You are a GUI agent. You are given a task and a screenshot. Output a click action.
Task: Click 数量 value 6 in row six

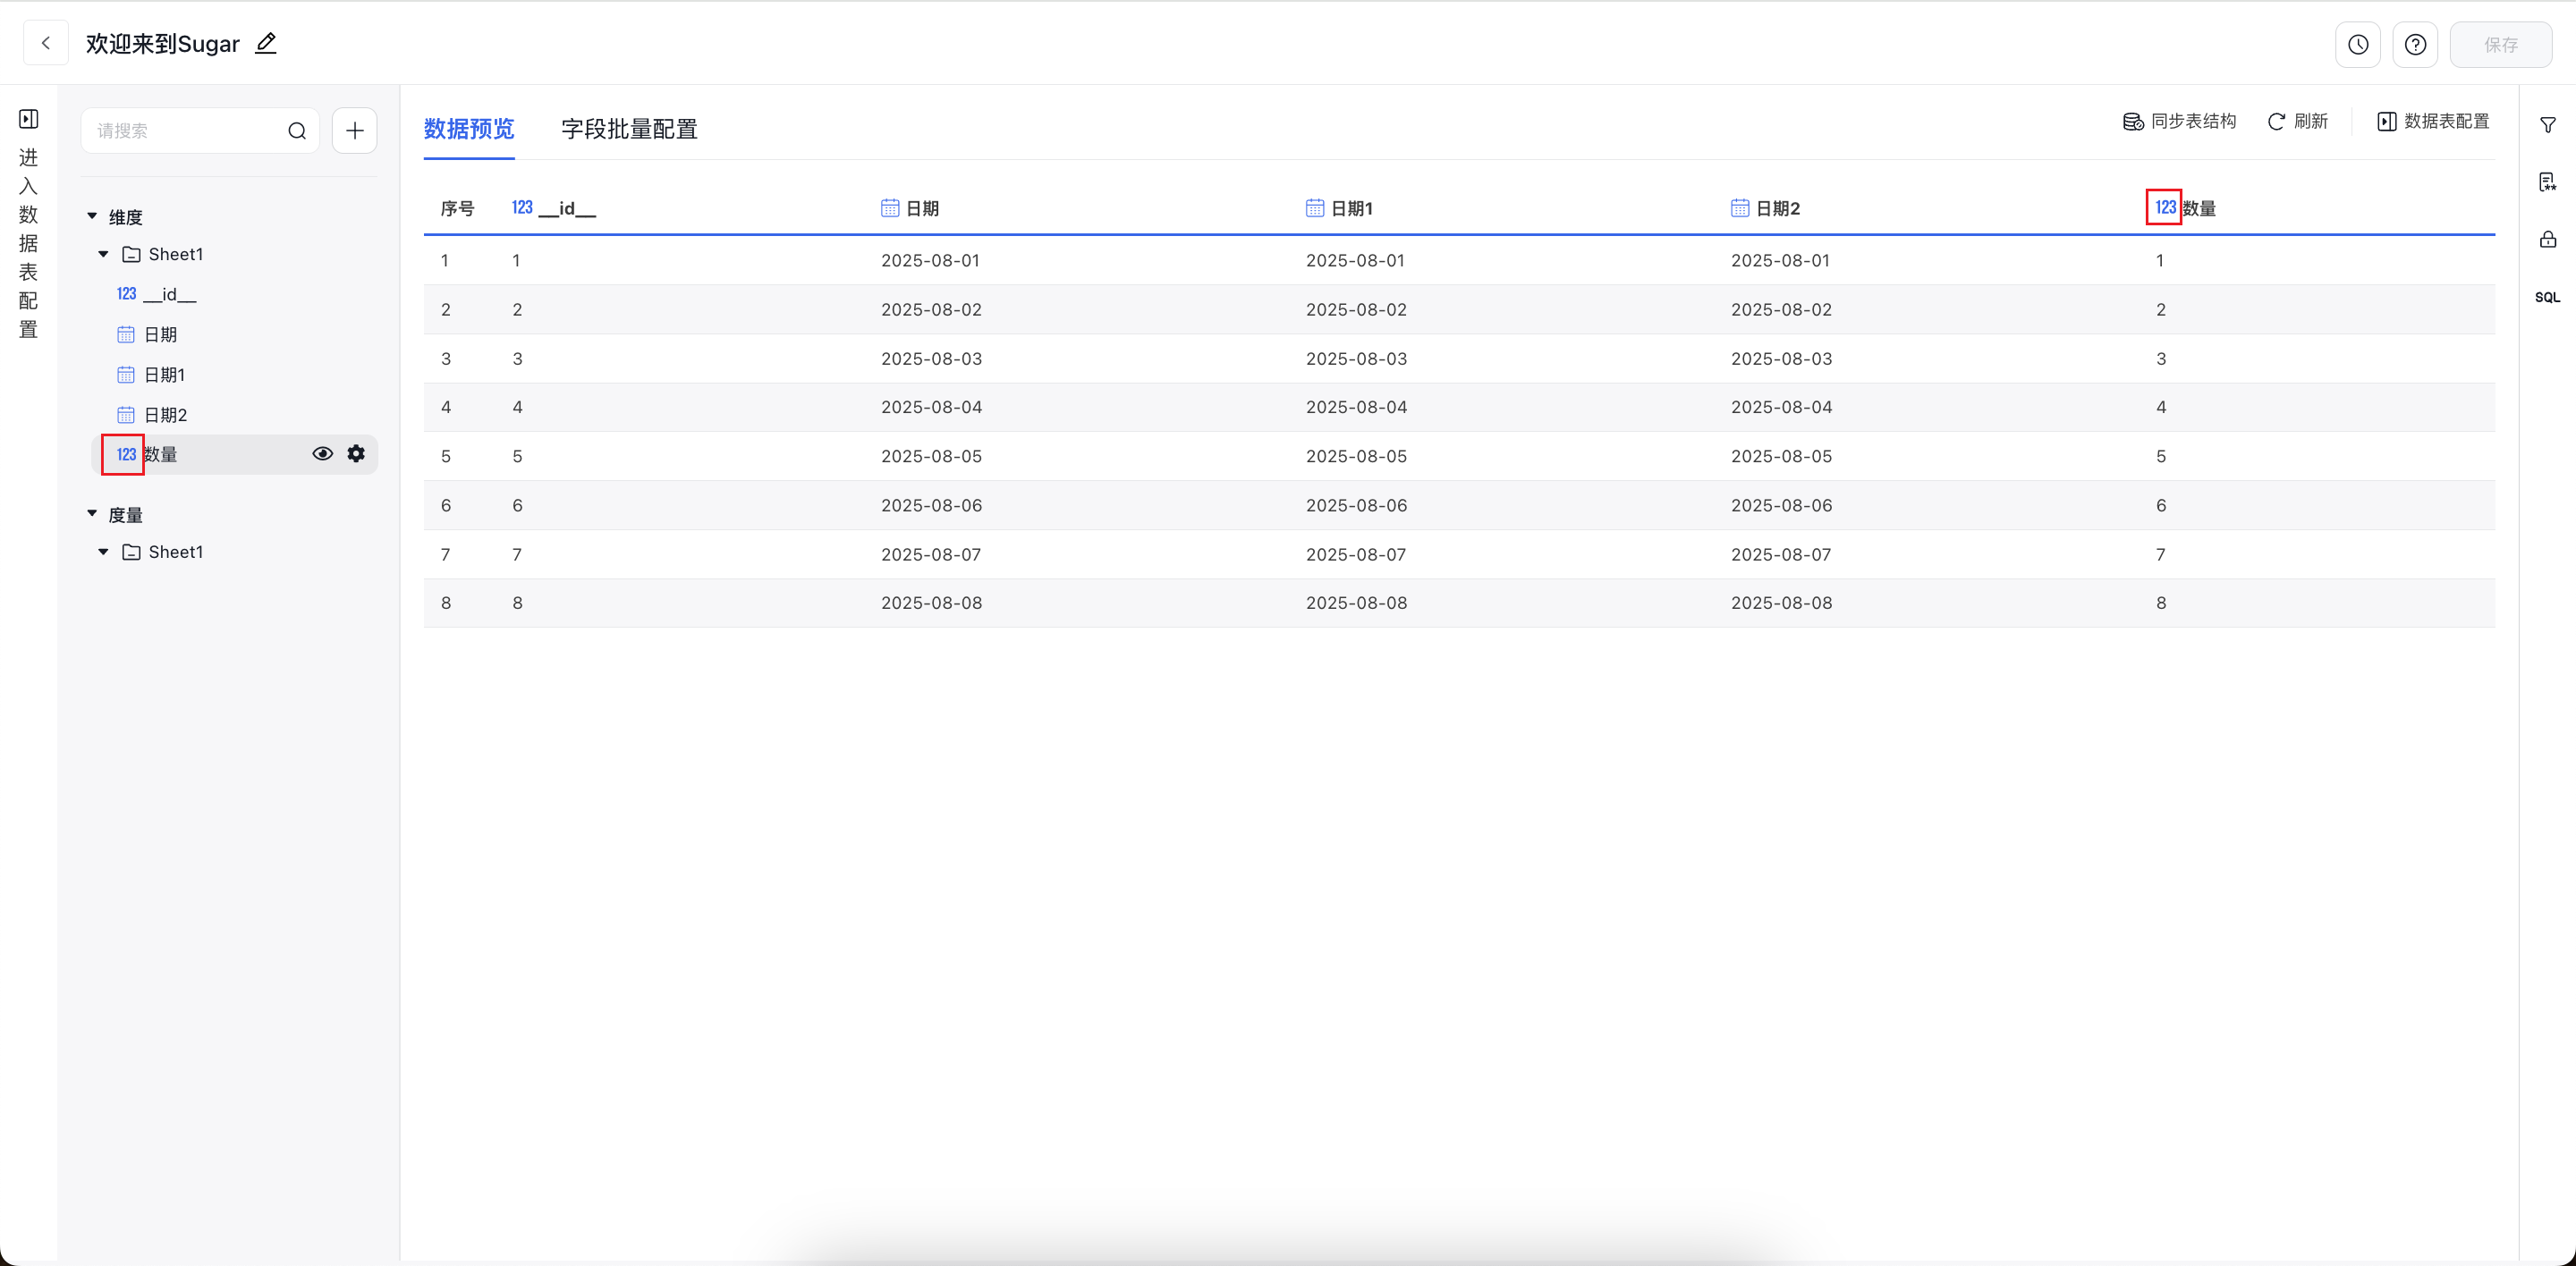click(2161, 506)
